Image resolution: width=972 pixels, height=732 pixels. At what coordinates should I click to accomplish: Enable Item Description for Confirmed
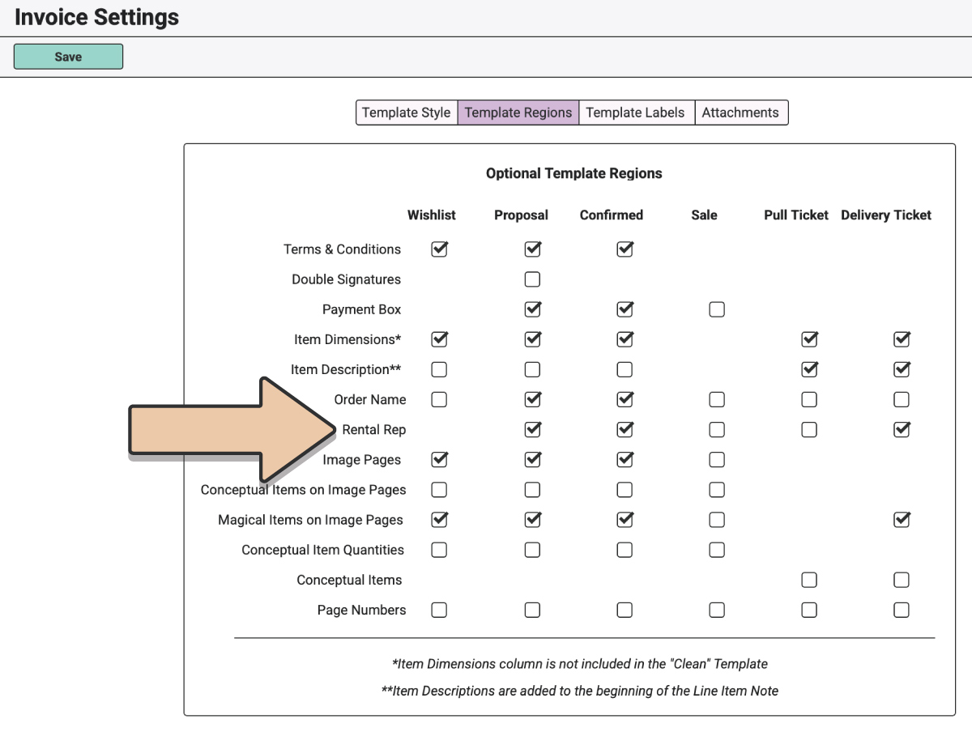coord(625,369)
